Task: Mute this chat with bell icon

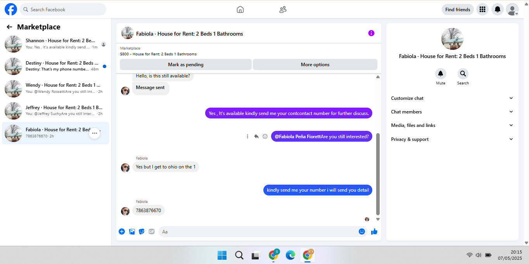Action: coord(441,74)
